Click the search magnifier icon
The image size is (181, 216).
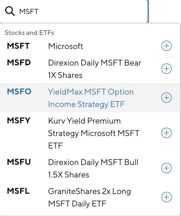click(10, 11)
